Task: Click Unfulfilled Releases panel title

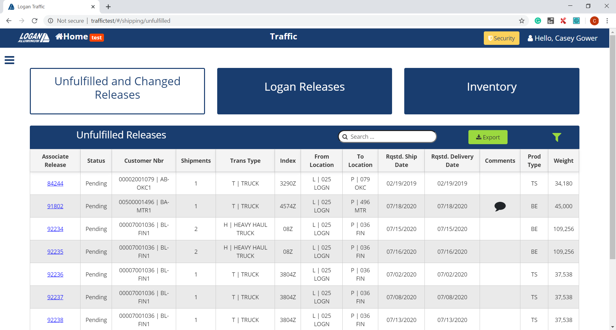Action: click(x=121, y=135)
